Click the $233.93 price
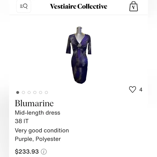Viewport: 157px width, 157px height. click(x=27, y=152)
